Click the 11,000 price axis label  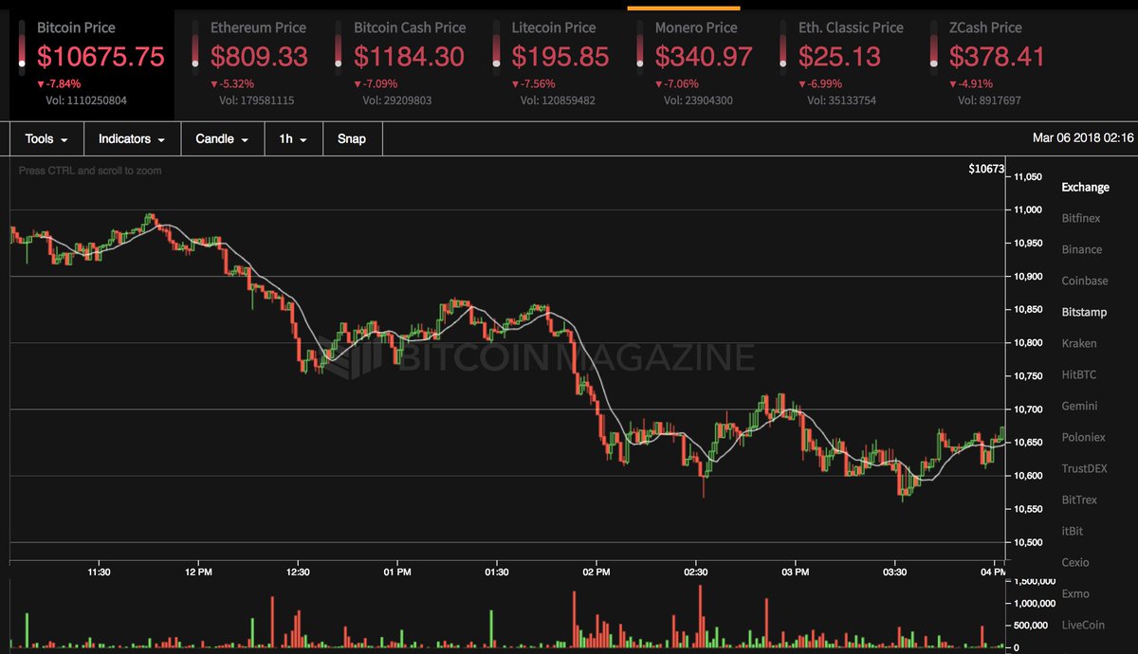tap(1028, 210)
